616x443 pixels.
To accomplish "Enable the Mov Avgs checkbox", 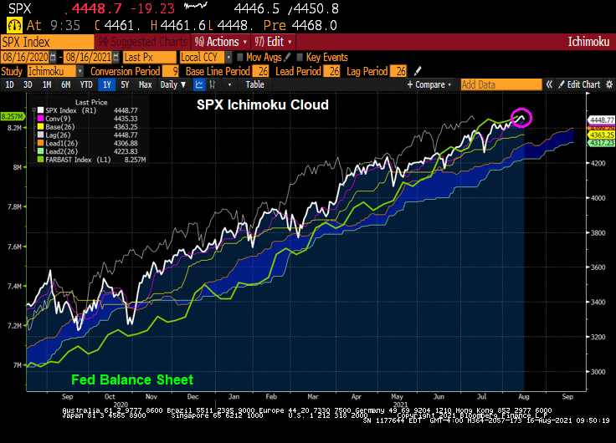I will point(239,57).
